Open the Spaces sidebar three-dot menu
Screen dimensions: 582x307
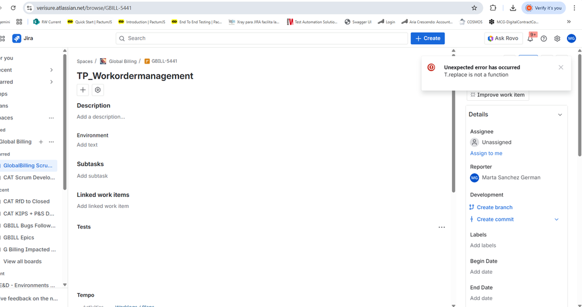pos(51,118)
